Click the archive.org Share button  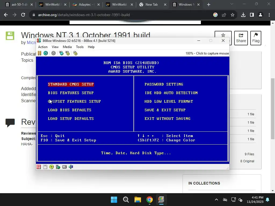coord(241,38)
